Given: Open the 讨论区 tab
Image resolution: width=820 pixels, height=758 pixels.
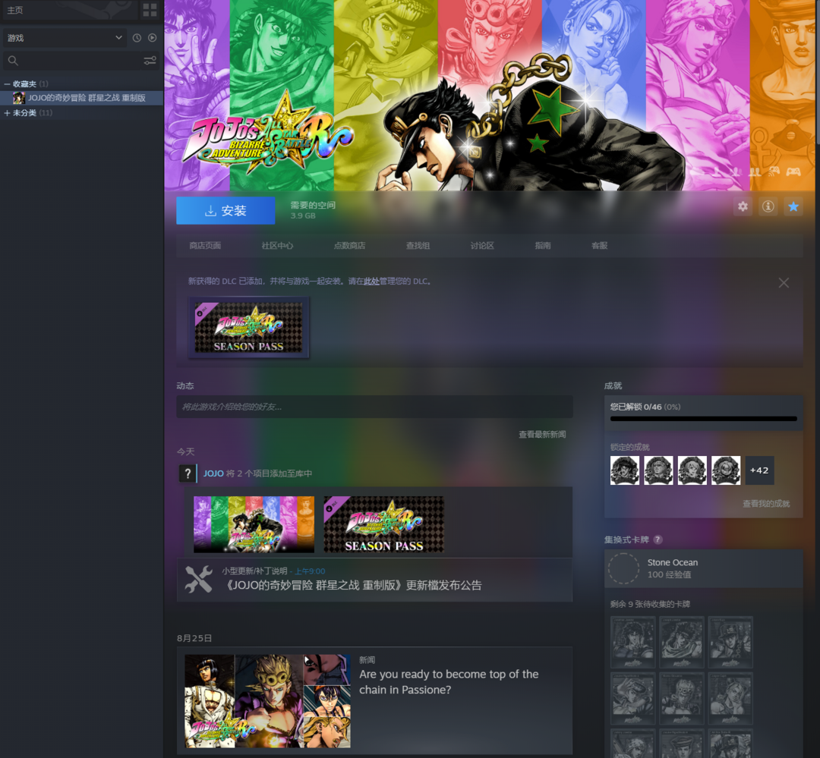Looking at the screenshot, I should pos(482,245).
